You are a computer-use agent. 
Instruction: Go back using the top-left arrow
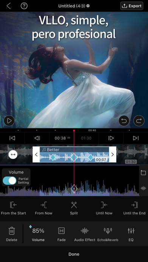[x=9, y=6]
